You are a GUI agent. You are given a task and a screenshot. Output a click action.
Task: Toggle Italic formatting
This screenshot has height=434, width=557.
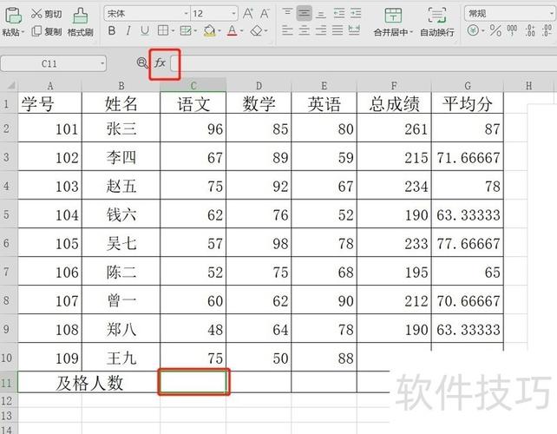point(128,31)
